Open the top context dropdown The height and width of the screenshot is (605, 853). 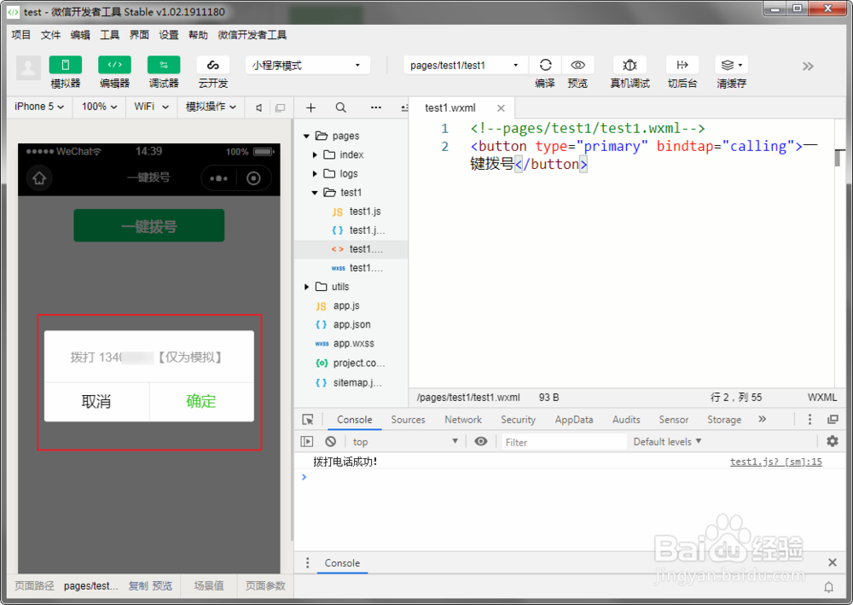click(405, 442)
